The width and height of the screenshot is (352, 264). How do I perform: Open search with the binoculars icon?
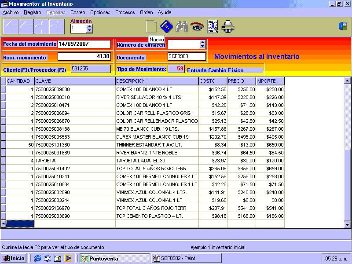click(182, 27)
